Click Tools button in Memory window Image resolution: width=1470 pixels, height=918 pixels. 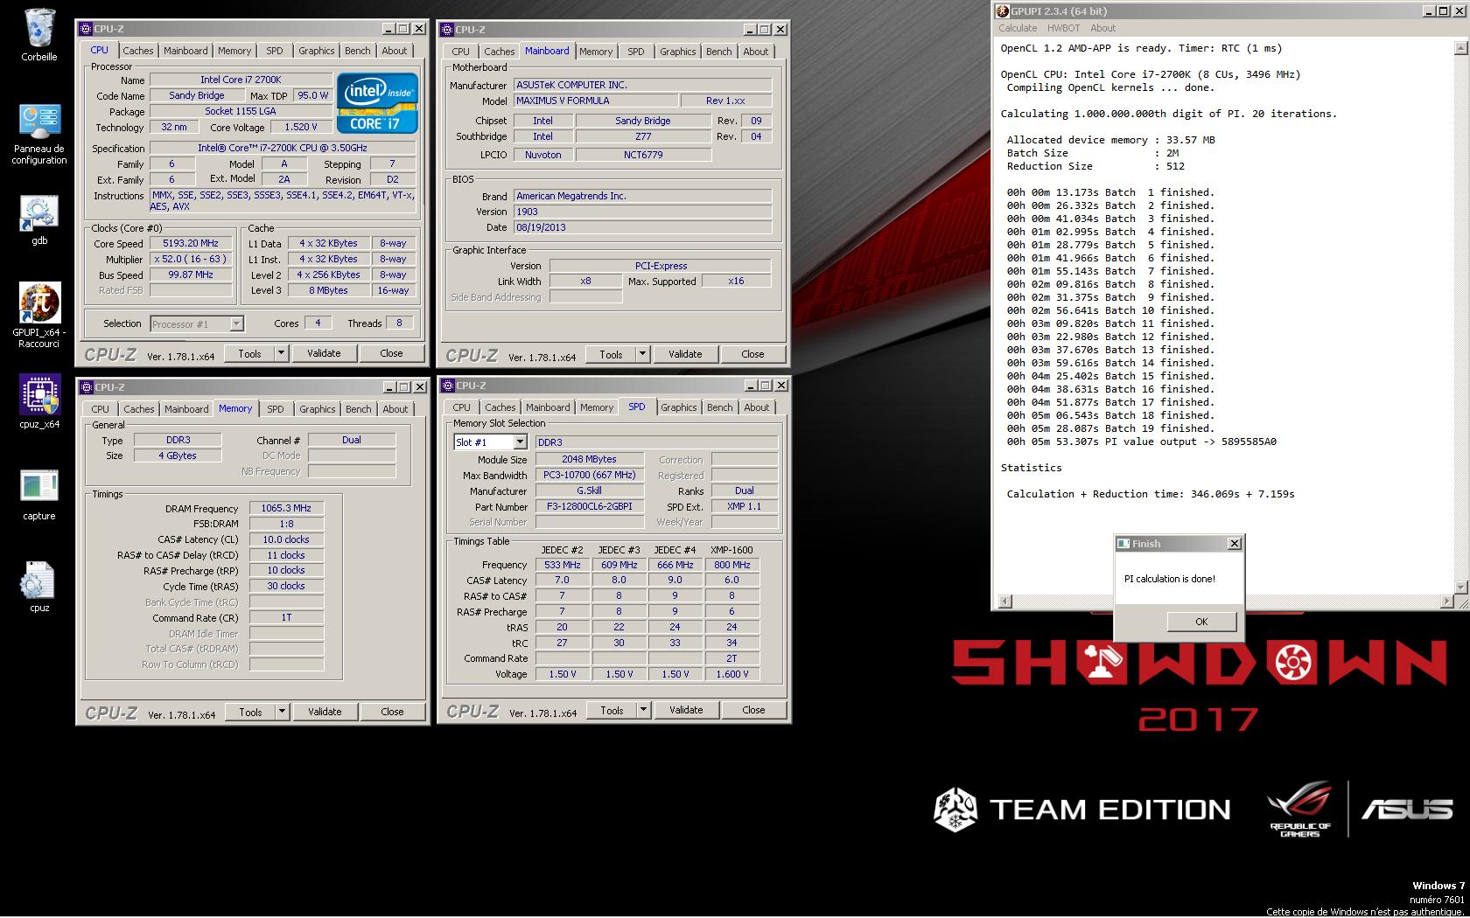250,712
